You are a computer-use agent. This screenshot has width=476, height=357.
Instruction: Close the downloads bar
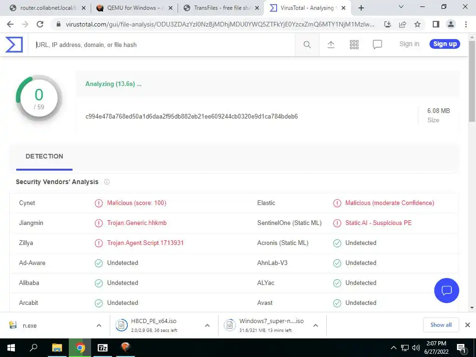coord(468,325)
